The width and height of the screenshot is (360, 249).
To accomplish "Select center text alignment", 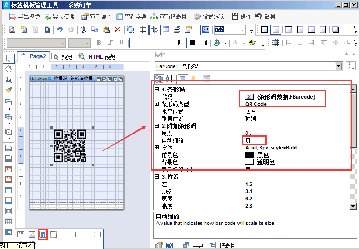I will click(146, 43).
